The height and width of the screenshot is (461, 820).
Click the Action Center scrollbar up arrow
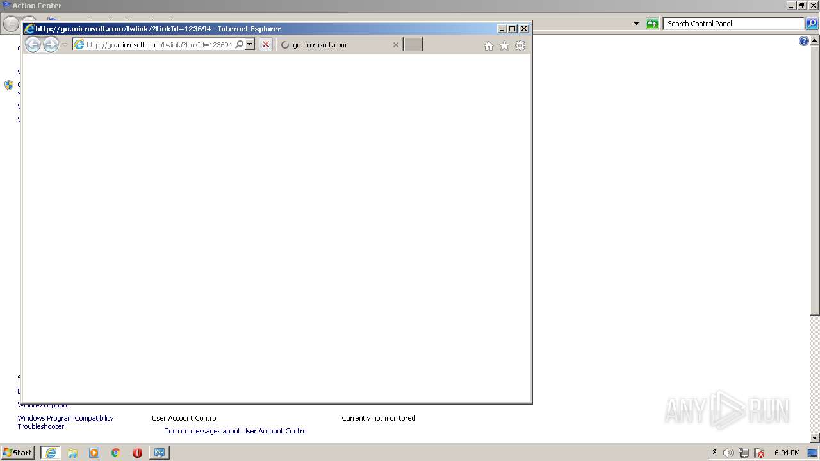[815, 40]
